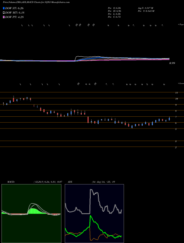Click the blue DOW ST legend swatch
The height and width of the screenshot is (243, 184).
pos(4,8)
